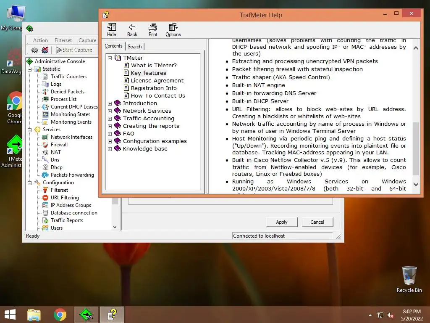430x323 pixels.
Task: Open the Filterset menu in console
Action: click(x=63, y=40)
